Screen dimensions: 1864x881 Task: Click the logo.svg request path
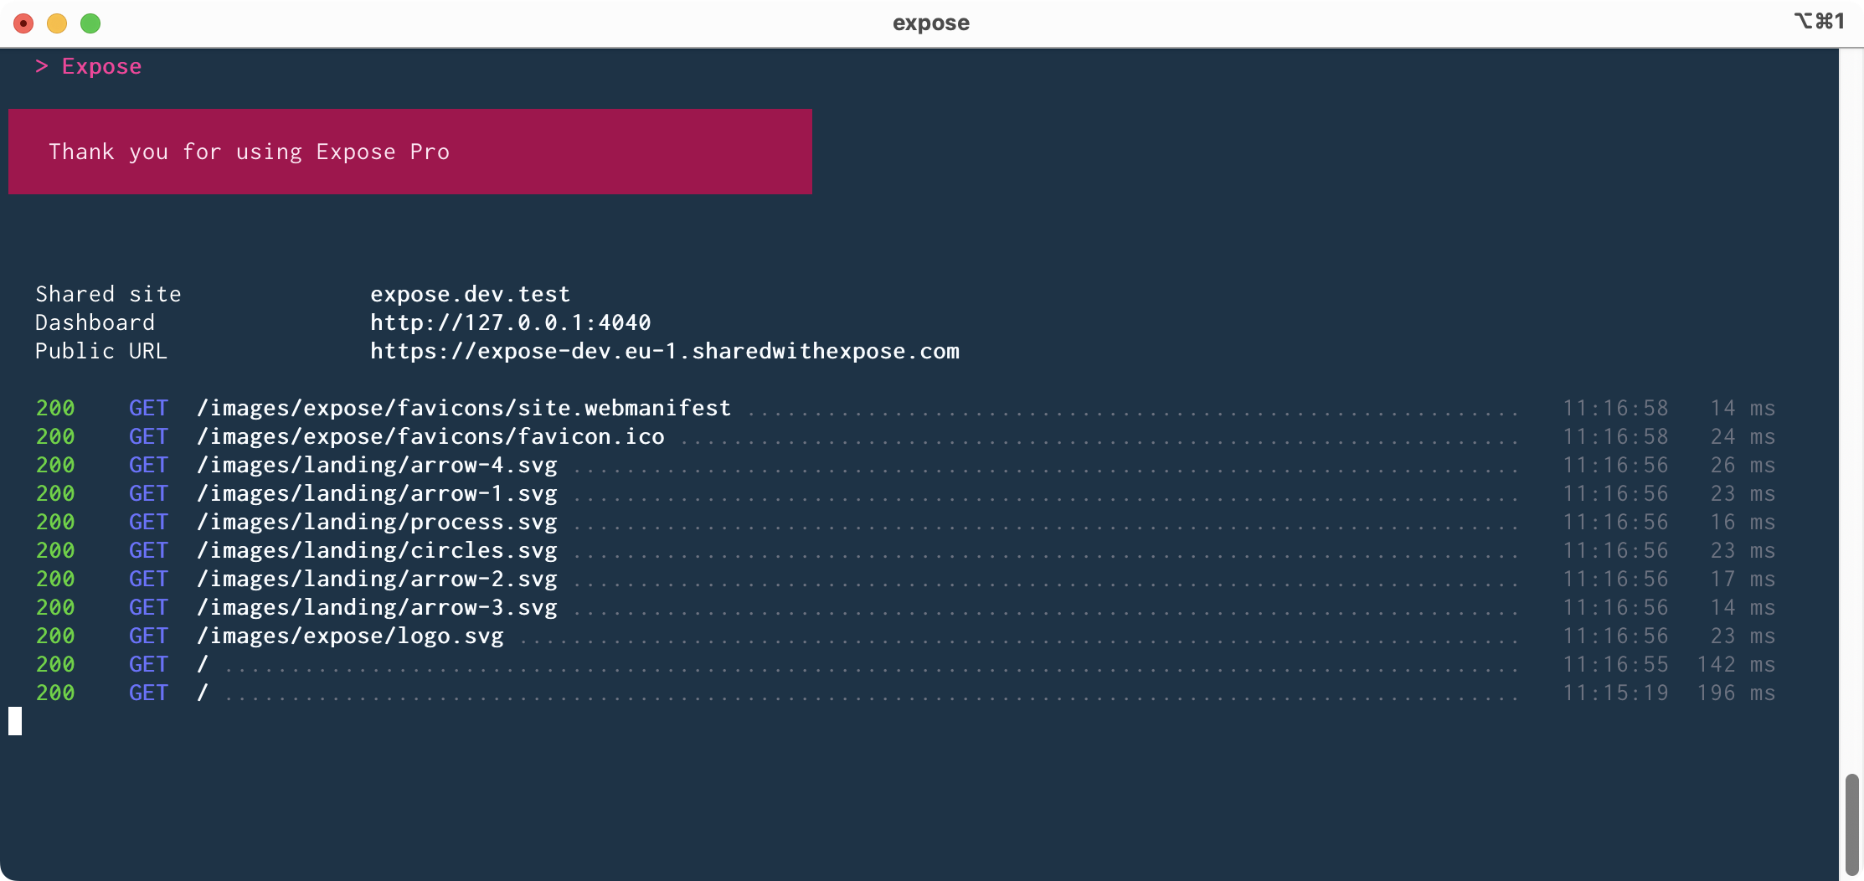pos(350,636)
